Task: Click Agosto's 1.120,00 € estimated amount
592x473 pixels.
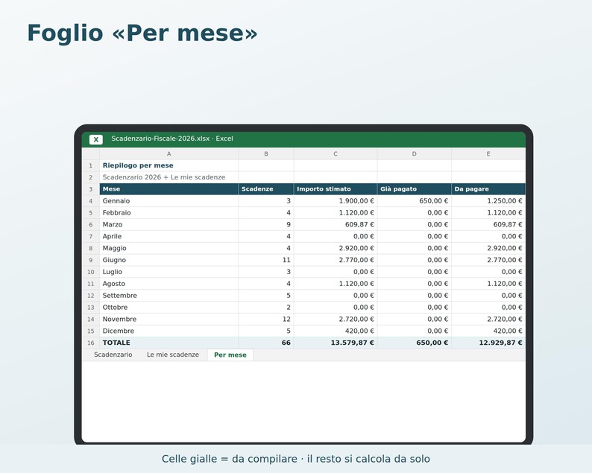Action: click(336, 284)
